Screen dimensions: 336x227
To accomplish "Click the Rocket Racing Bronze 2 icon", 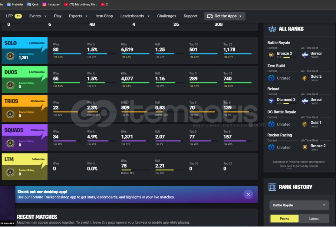I will pyautogui.click(x=305, y=147).
